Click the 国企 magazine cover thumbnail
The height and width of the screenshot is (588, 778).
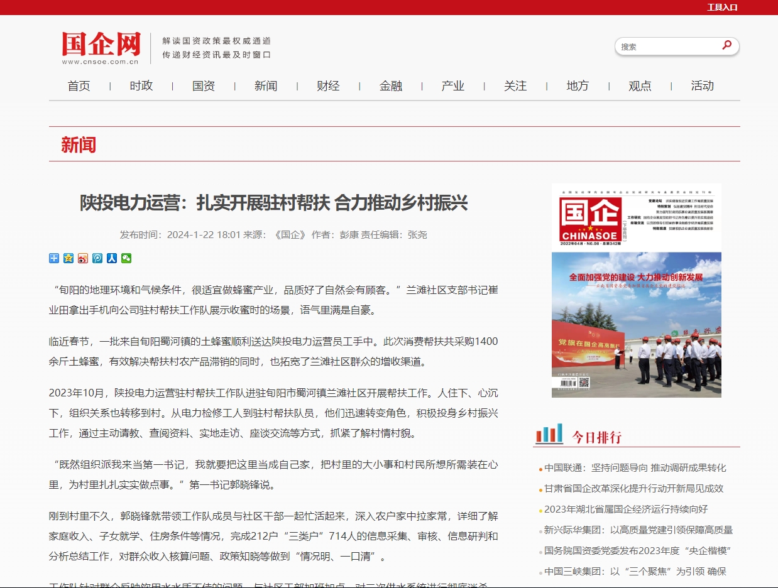(636, 290)
